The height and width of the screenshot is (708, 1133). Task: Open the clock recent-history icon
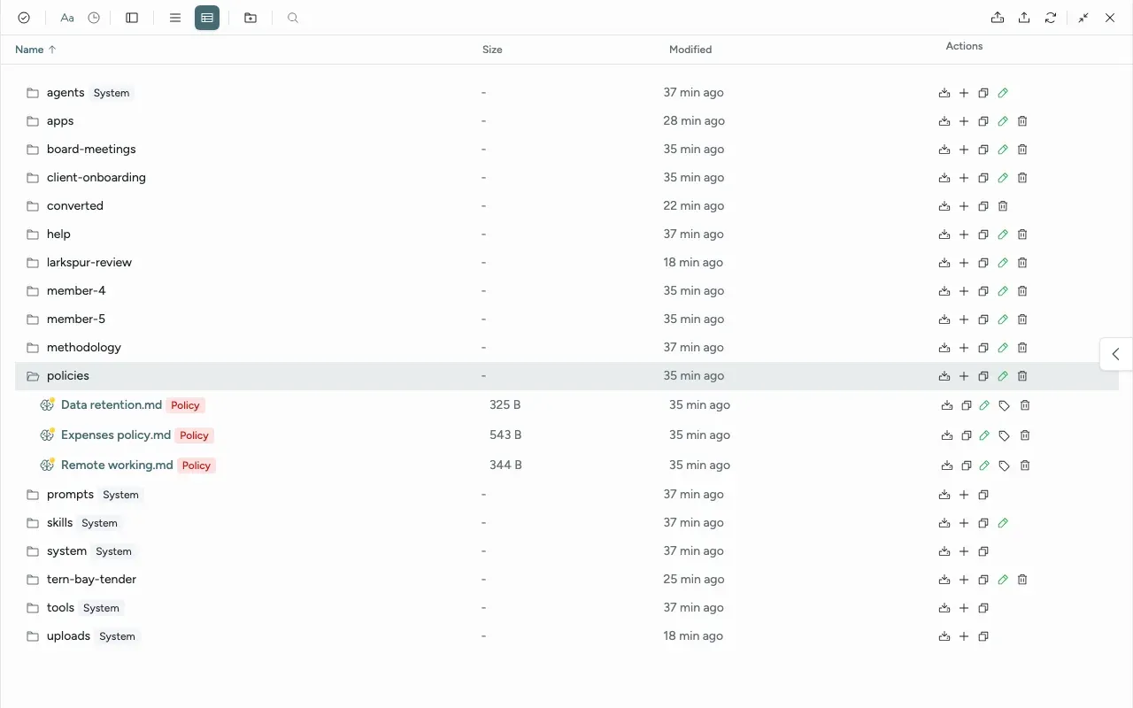94,18
